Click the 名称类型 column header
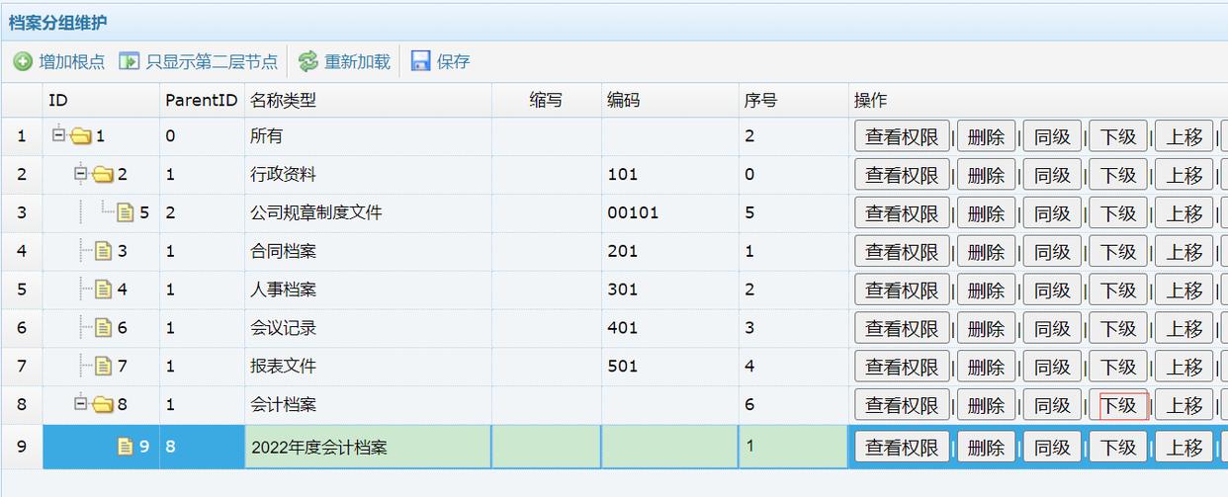1228x497 pixels. coord(283,100)
